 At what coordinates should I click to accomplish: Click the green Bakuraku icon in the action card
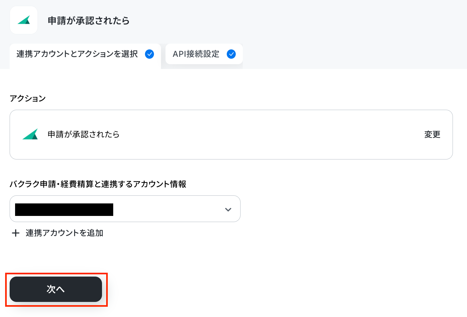pyautogui.click(x=30, y=134)
